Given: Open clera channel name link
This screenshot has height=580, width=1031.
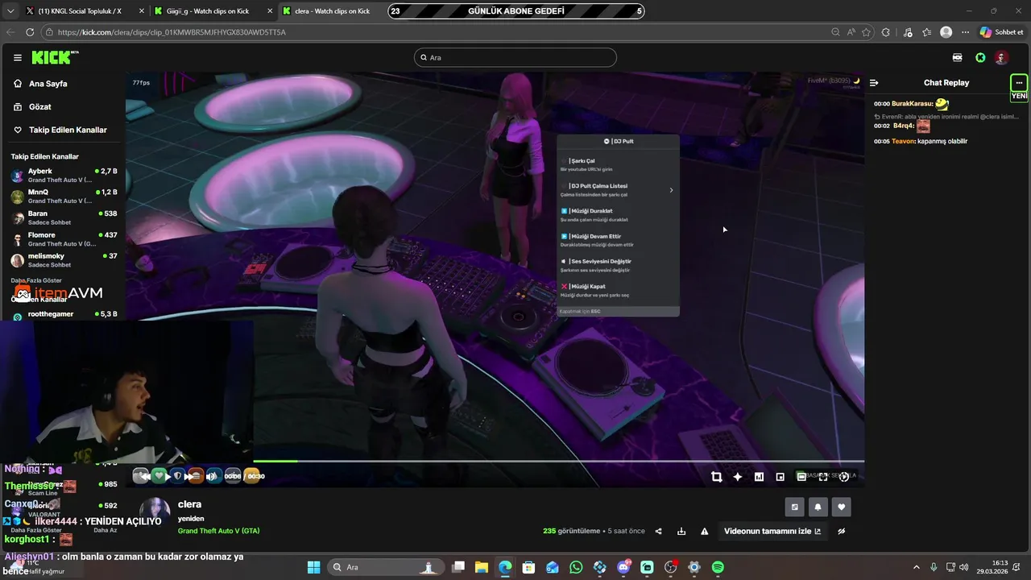Looking at the screenshot, I should coord(189,504).
